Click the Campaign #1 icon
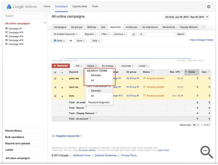This screenshot has height=165, width=218. coord(6,28)
